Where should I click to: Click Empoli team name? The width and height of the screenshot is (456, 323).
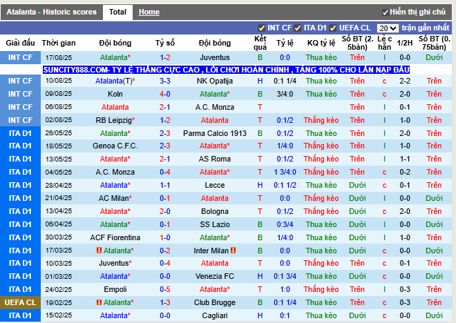pos(115,289)
